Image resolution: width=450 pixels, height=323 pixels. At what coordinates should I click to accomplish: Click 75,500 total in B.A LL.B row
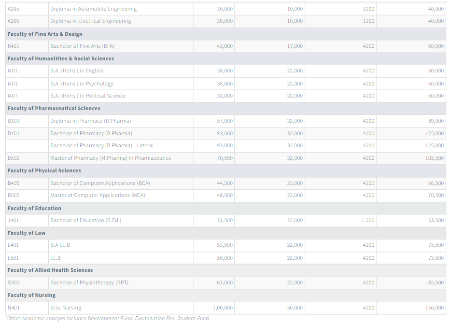point(436,245)
